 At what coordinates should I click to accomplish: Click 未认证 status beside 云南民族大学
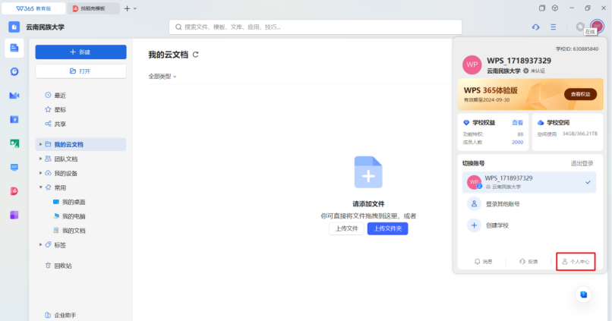(535, 71)
